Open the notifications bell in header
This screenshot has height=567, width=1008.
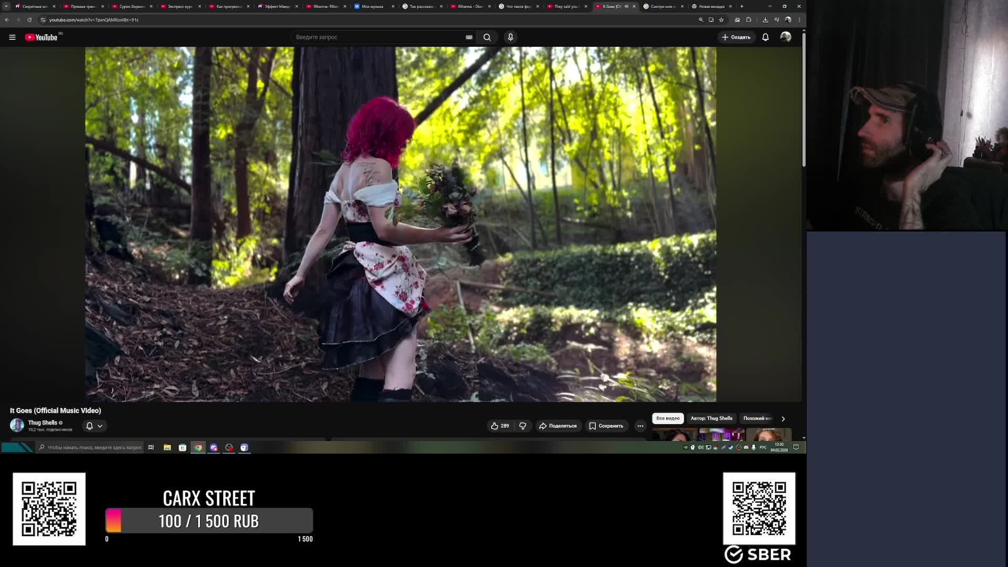tap(765, 37)
